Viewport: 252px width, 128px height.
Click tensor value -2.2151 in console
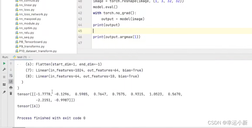pos(43,100)
